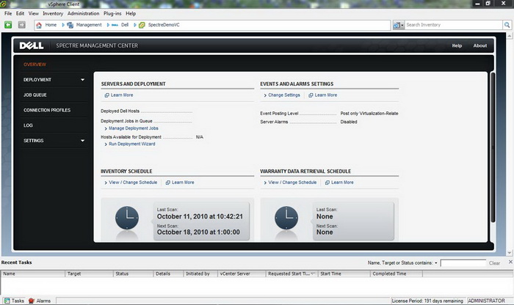Click the Inventory Schedule clock icon

127,218
